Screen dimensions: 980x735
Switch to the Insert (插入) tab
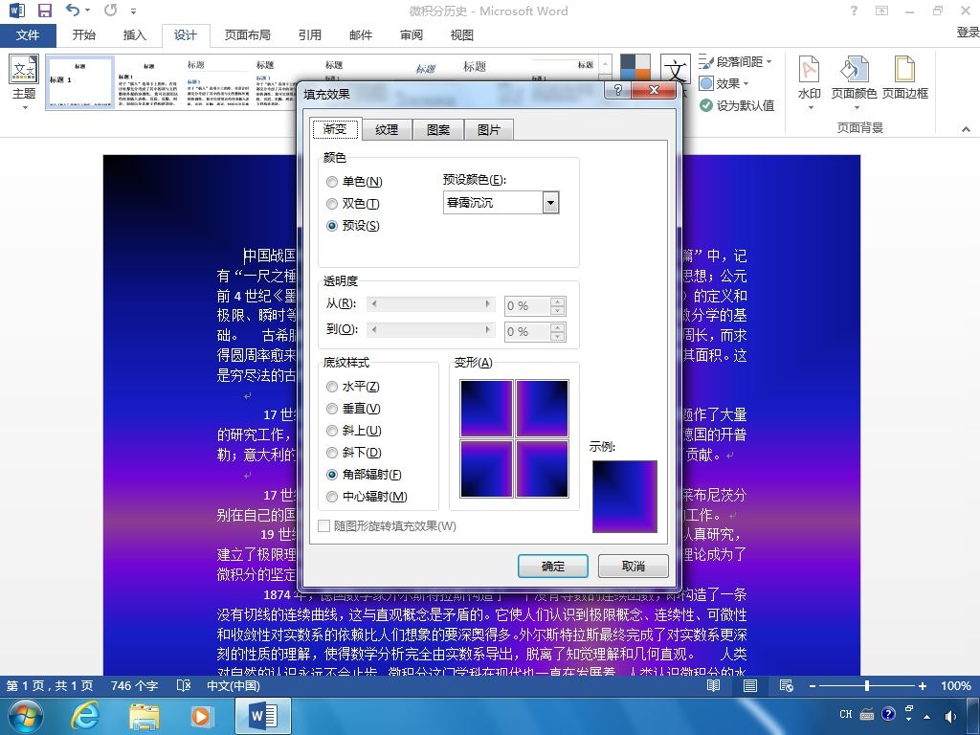[x=134, y=35]
